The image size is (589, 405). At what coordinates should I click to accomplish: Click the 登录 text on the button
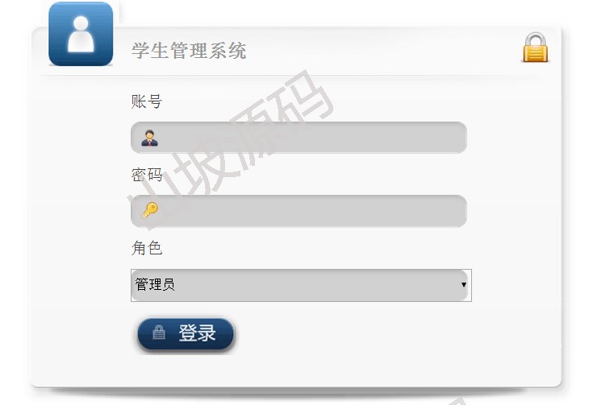point(197,333)
